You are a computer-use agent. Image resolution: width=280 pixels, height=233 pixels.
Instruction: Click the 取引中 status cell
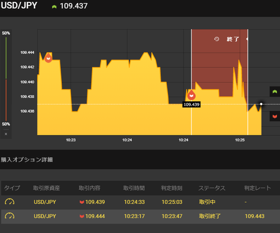[x=207, y=202]
